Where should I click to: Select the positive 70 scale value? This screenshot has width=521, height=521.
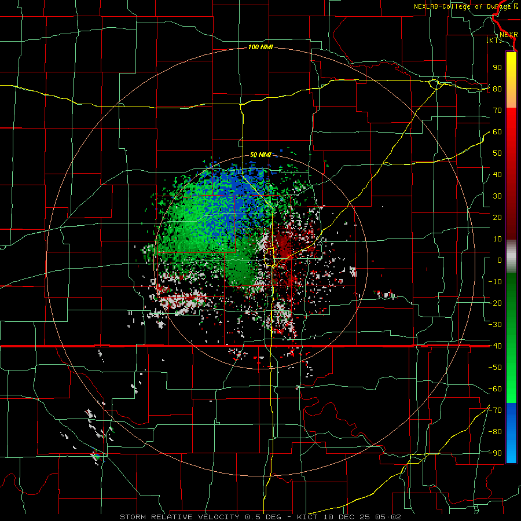pos(497,111)
